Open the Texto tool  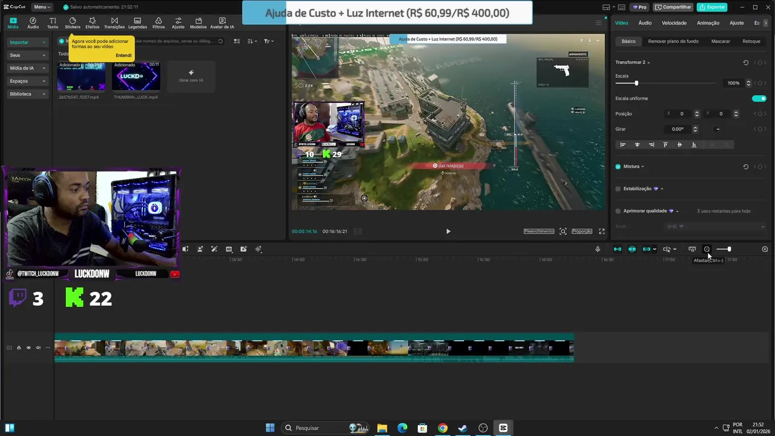point(53,23)
